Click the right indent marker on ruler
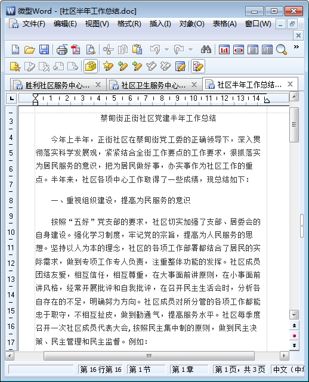This screenshot has width=309, height=382. [x=267, y=100]
